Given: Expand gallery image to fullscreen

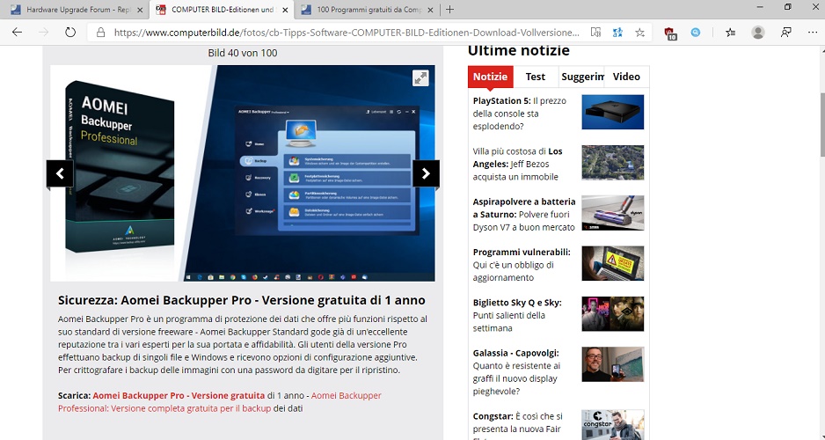Looking at the screenshot, I should tap(420, 78).
